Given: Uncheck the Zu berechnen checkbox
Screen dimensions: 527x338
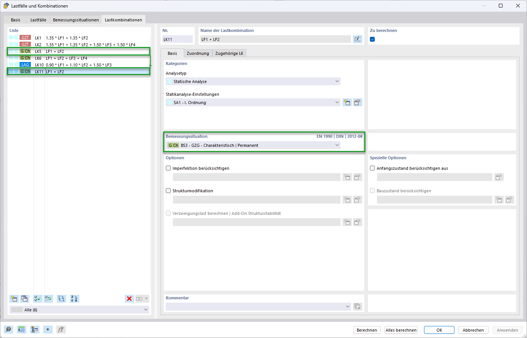Looking at the screenshot, I should pos(373,39).
